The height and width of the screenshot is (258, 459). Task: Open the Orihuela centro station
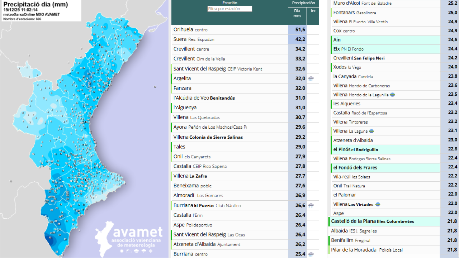pos(190,30)
